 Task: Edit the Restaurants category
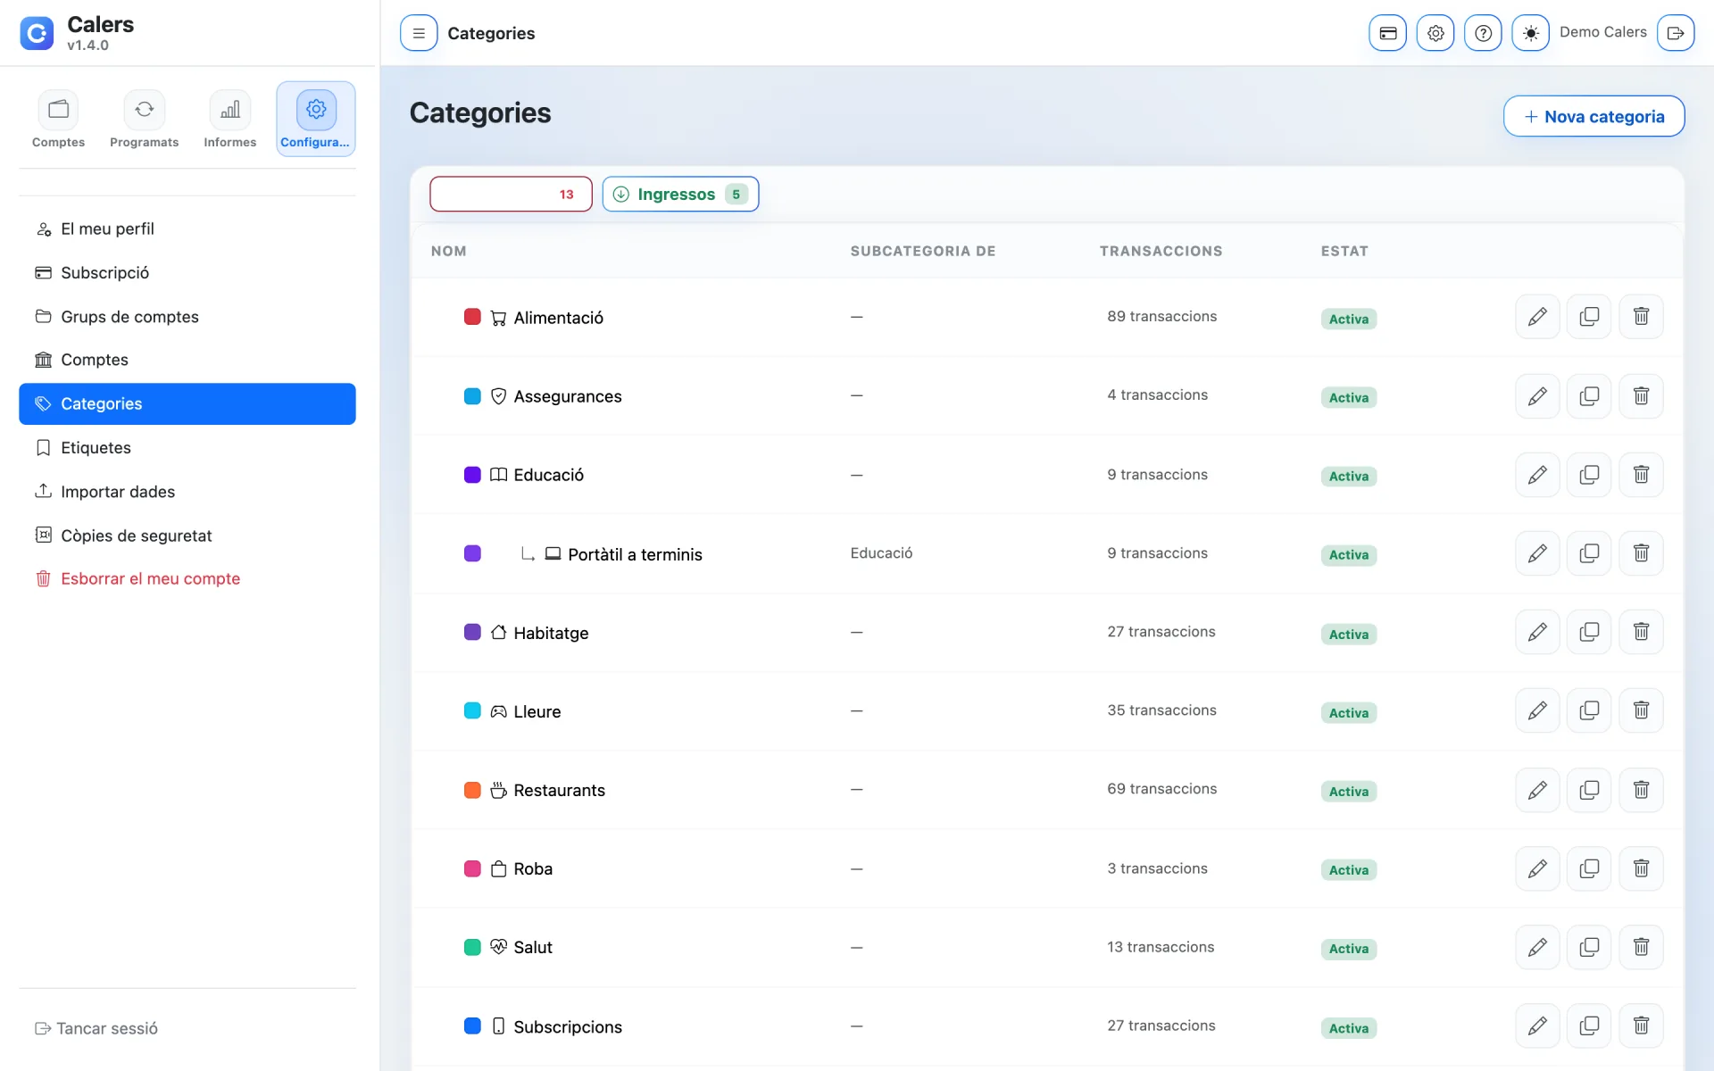[1537, 790]
